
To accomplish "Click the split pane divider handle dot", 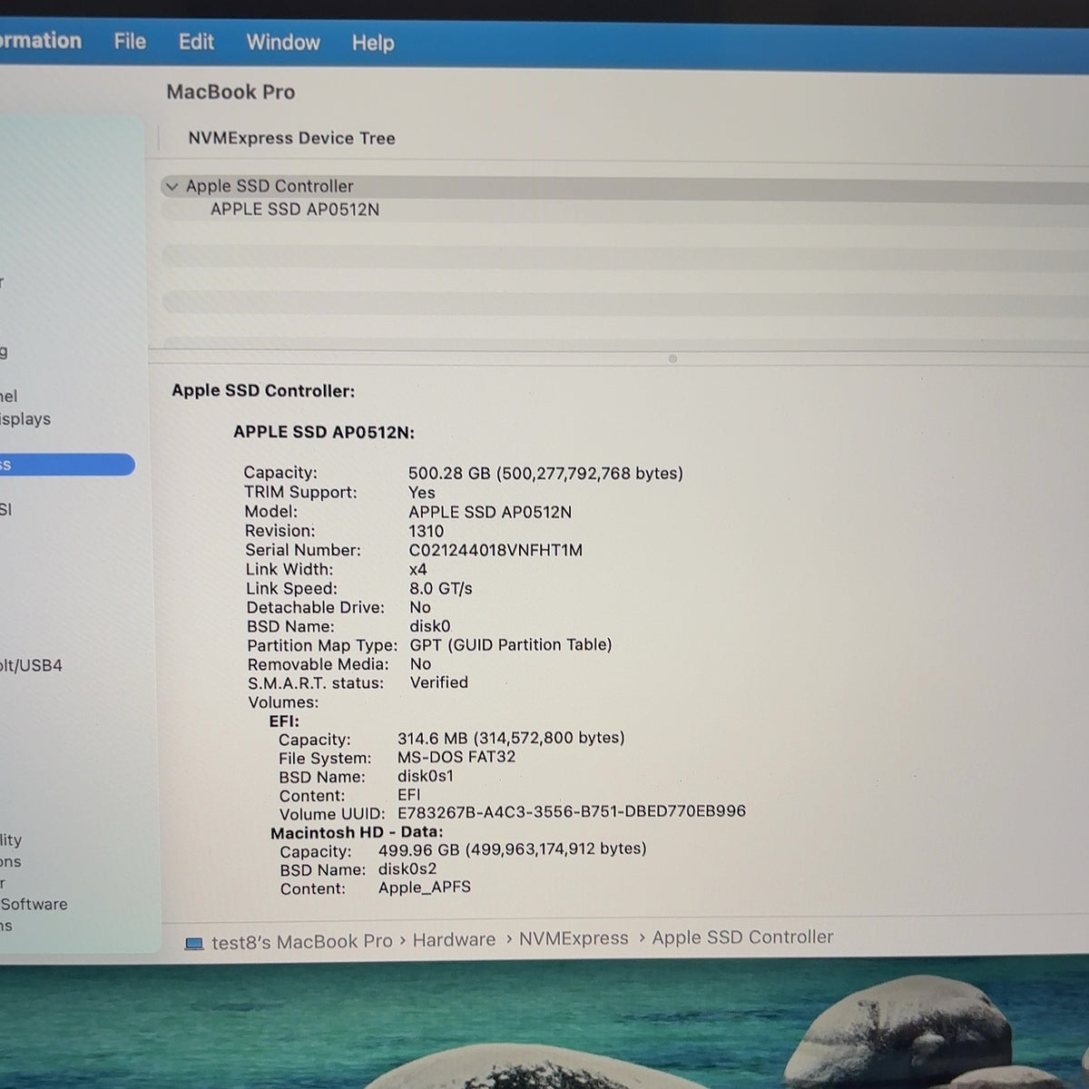I will pos(672,358).
